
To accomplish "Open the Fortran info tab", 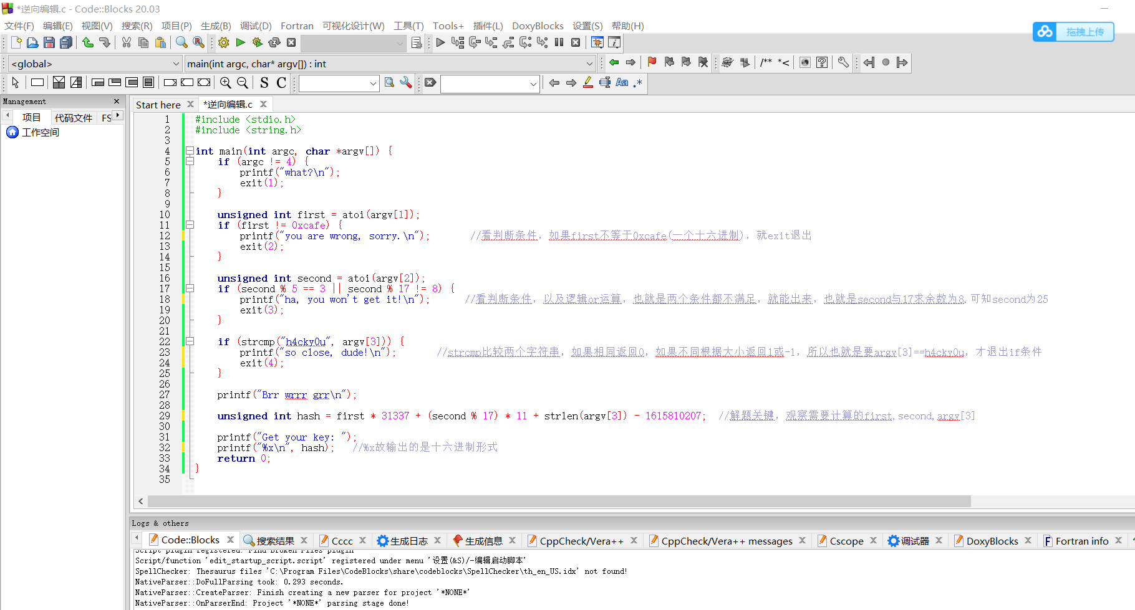I will click(1081, 541).
